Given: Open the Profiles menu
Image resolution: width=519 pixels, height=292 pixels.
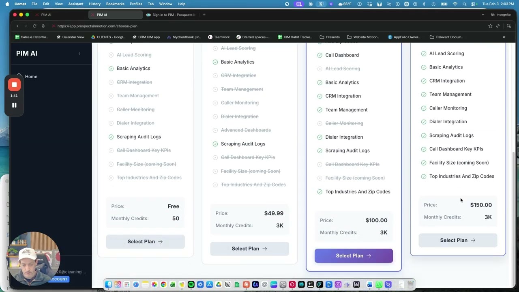Looking at the screenshot, I should click(136, 4).
